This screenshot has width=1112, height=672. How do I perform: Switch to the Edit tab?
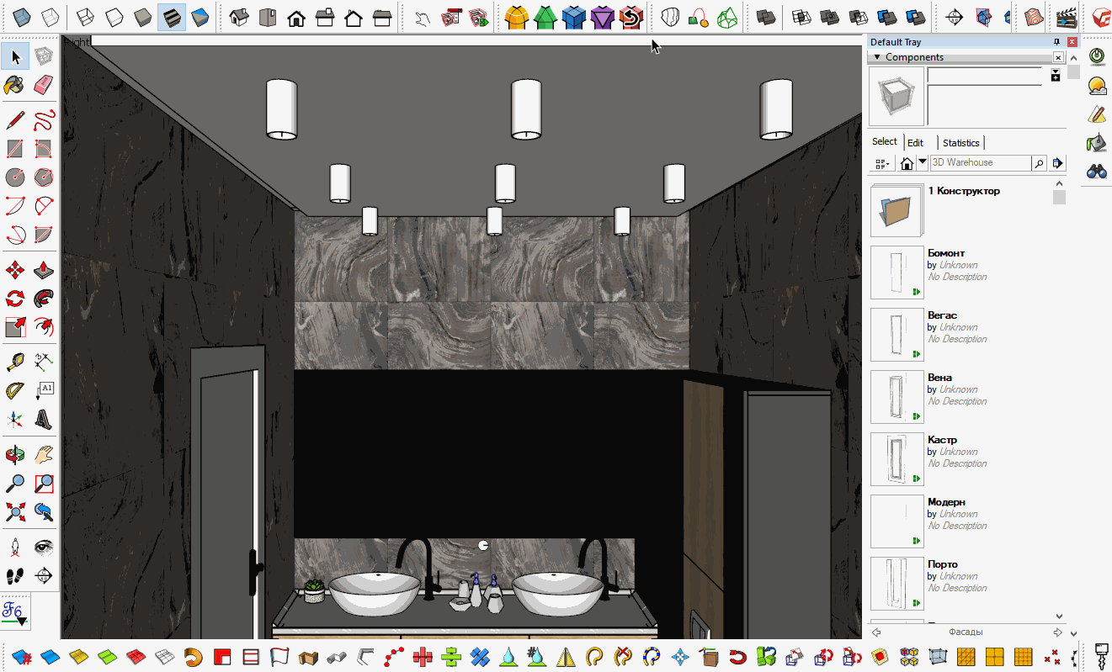(x=915, y=143)
